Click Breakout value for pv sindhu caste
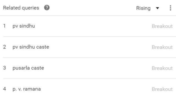This screenshot has height=96, width=176. pos(162,47)
